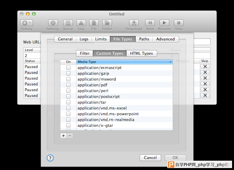
Task: Switch to the Advanced tab
Action: pyautogui.click(x=165, y=39)
